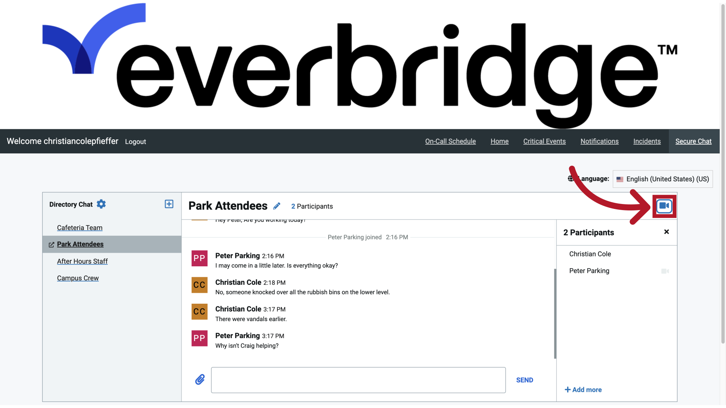Open Notifications in the nav bar
This screenshot has height=408, width=726.
pyautogui.click(x=599, y=141)
